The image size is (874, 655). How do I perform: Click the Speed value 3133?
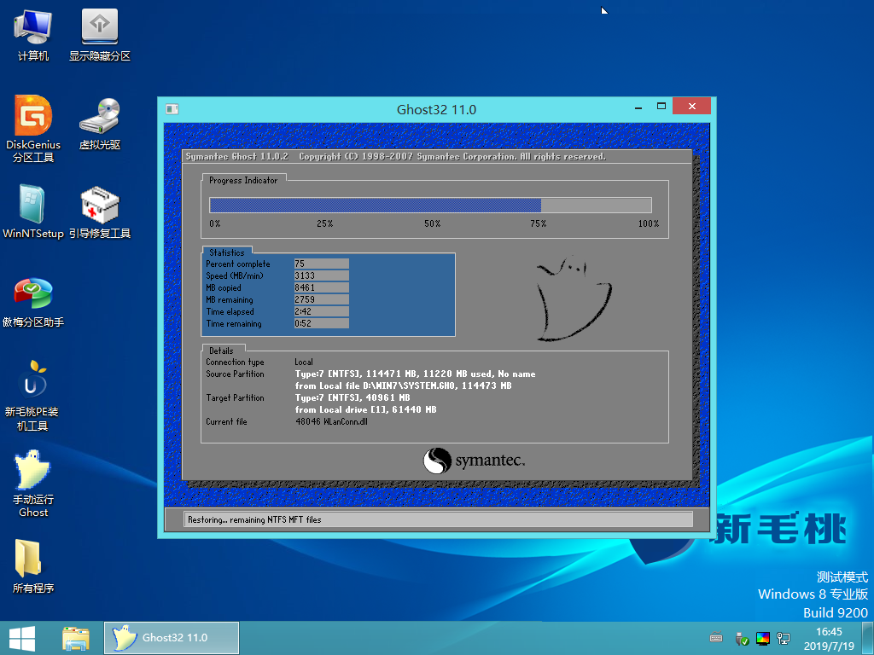point(322,275)
